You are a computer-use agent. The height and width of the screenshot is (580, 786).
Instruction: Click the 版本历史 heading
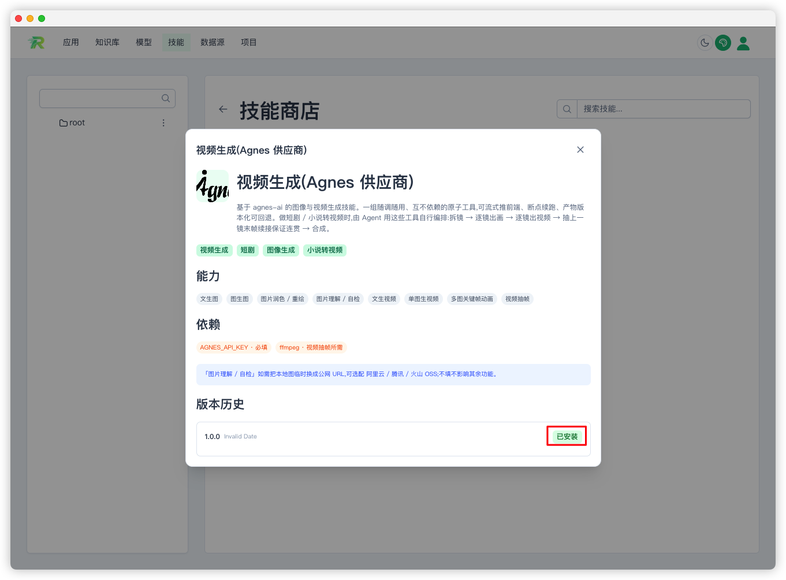pyautogui.click(x=220, y=404)
